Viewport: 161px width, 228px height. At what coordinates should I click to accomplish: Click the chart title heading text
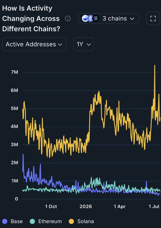click(31, 18)
